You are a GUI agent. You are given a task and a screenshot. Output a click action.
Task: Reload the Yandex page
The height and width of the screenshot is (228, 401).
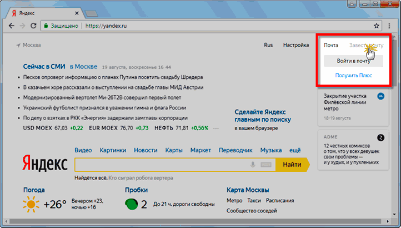[33, 26]
